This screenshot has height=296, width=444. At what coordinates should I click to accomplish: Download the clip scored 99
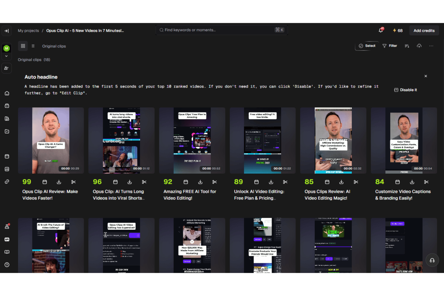pos(59,182)
